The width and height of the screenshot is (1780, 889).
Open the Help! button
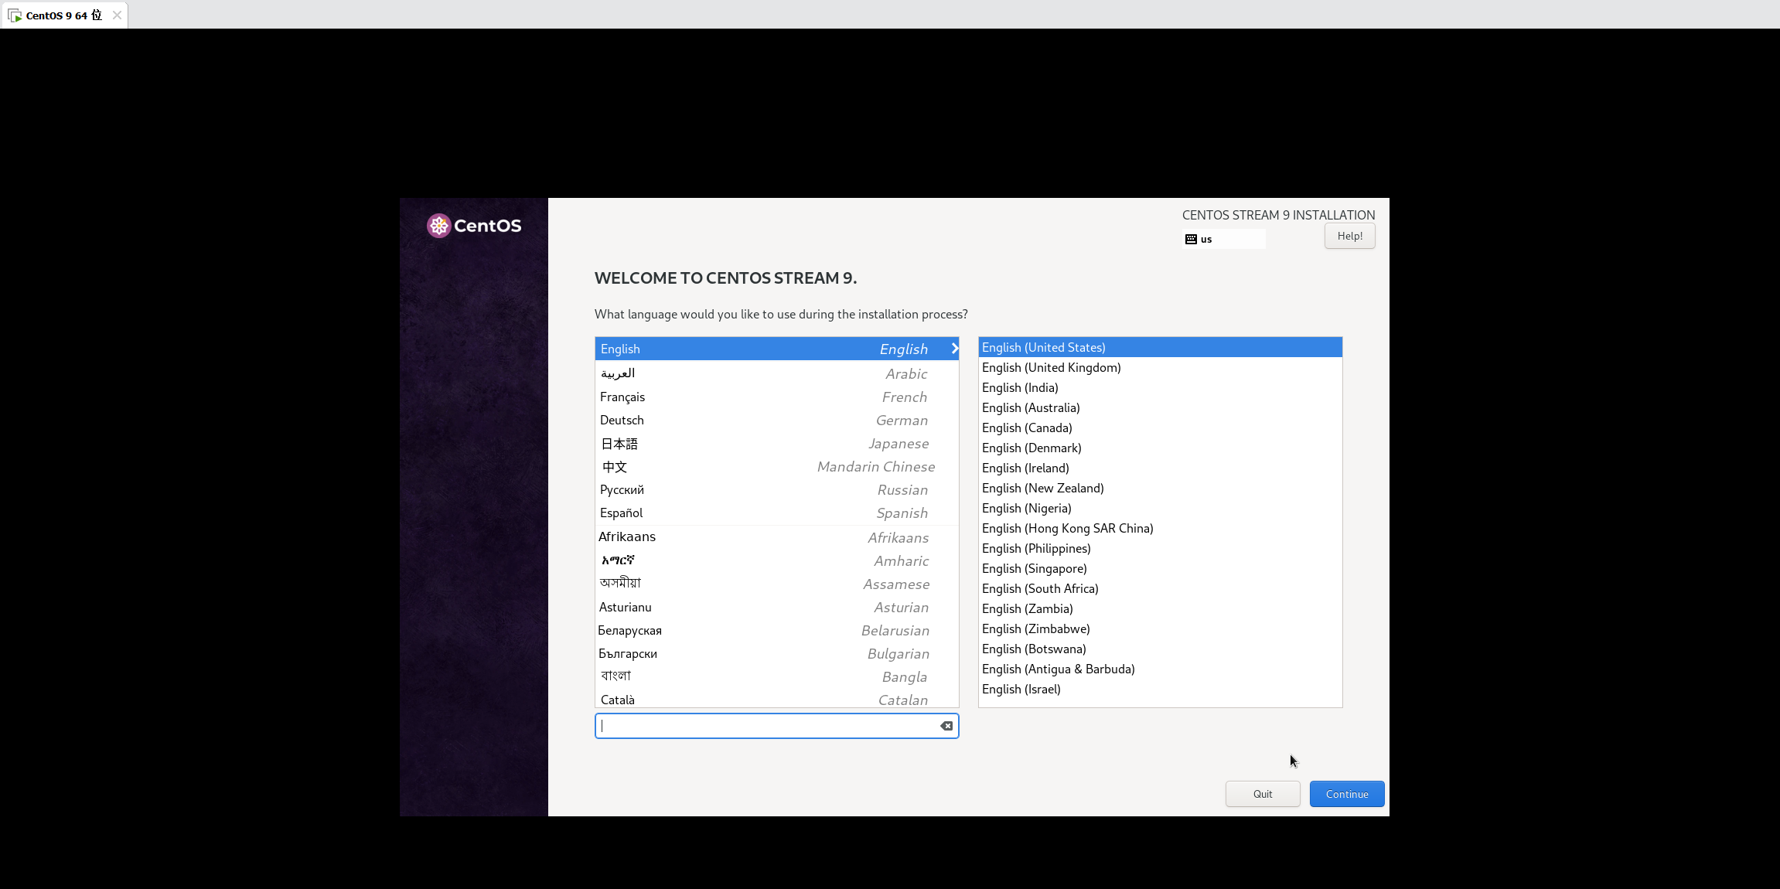point(1349,236)
